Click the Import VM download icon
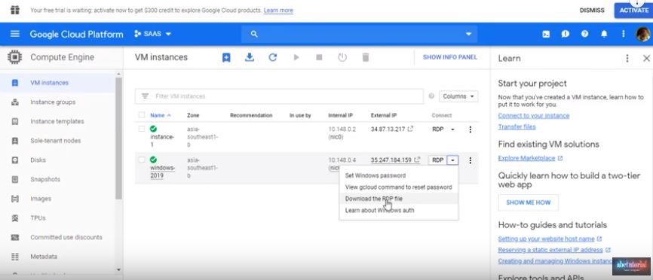This screenshot has height=280, width=653. 250,57
